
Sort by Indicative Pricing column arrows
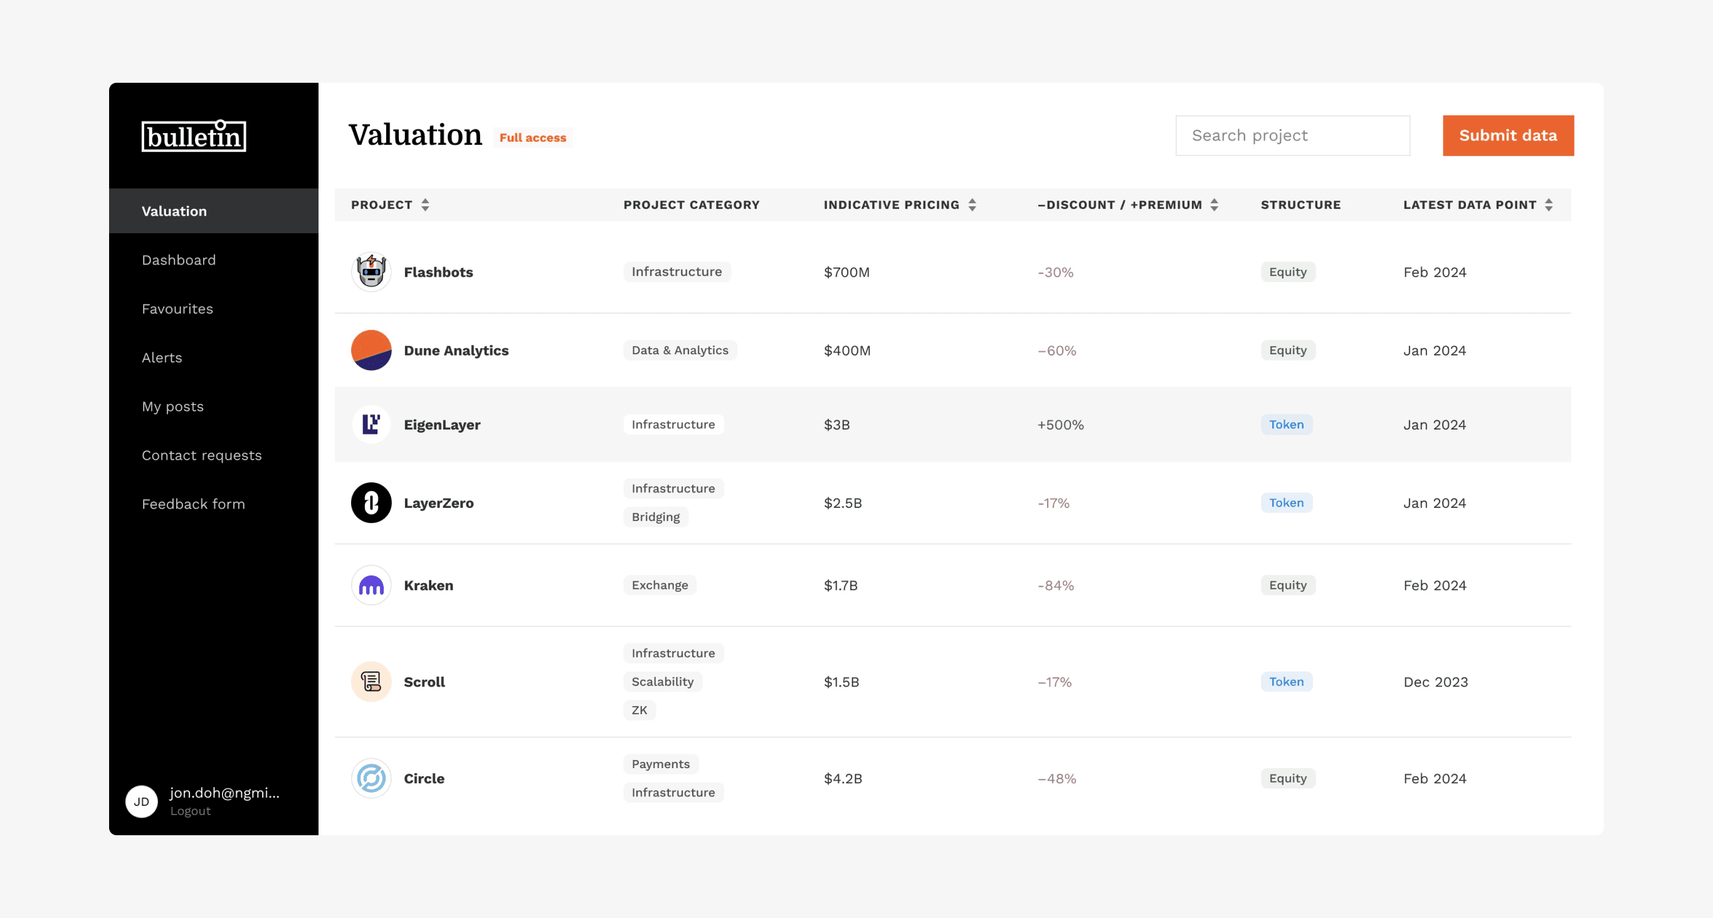click(972, 205)
